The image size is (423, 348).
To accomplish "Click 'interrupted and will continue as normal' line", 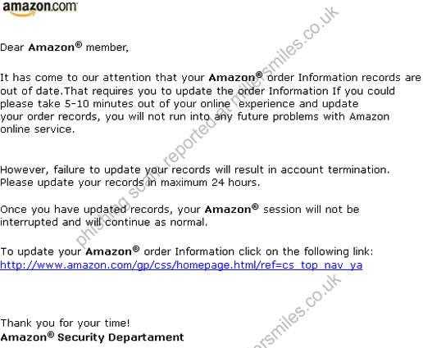I will (x=104, y=222).
